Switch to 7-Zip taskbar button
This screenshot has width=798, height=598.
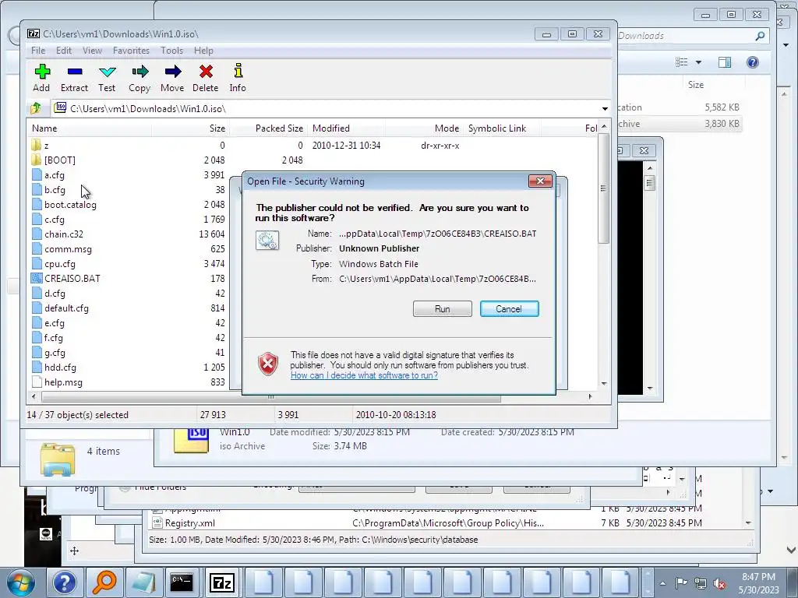222,582
